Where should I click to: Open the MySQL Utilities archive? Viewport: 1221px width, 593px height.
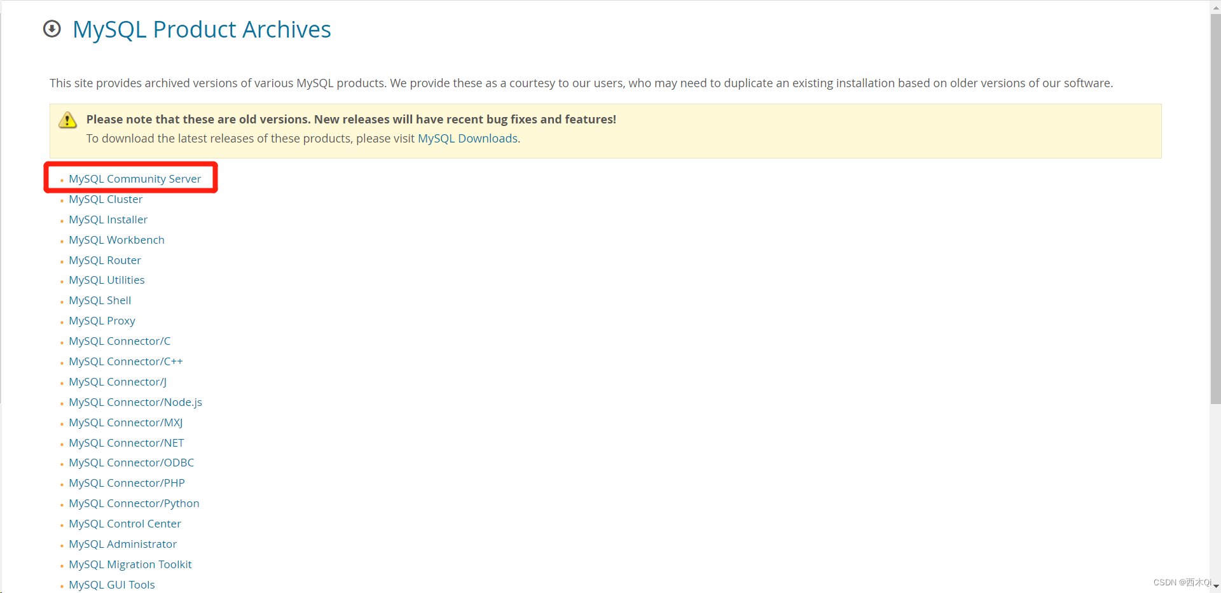[107, 280]
